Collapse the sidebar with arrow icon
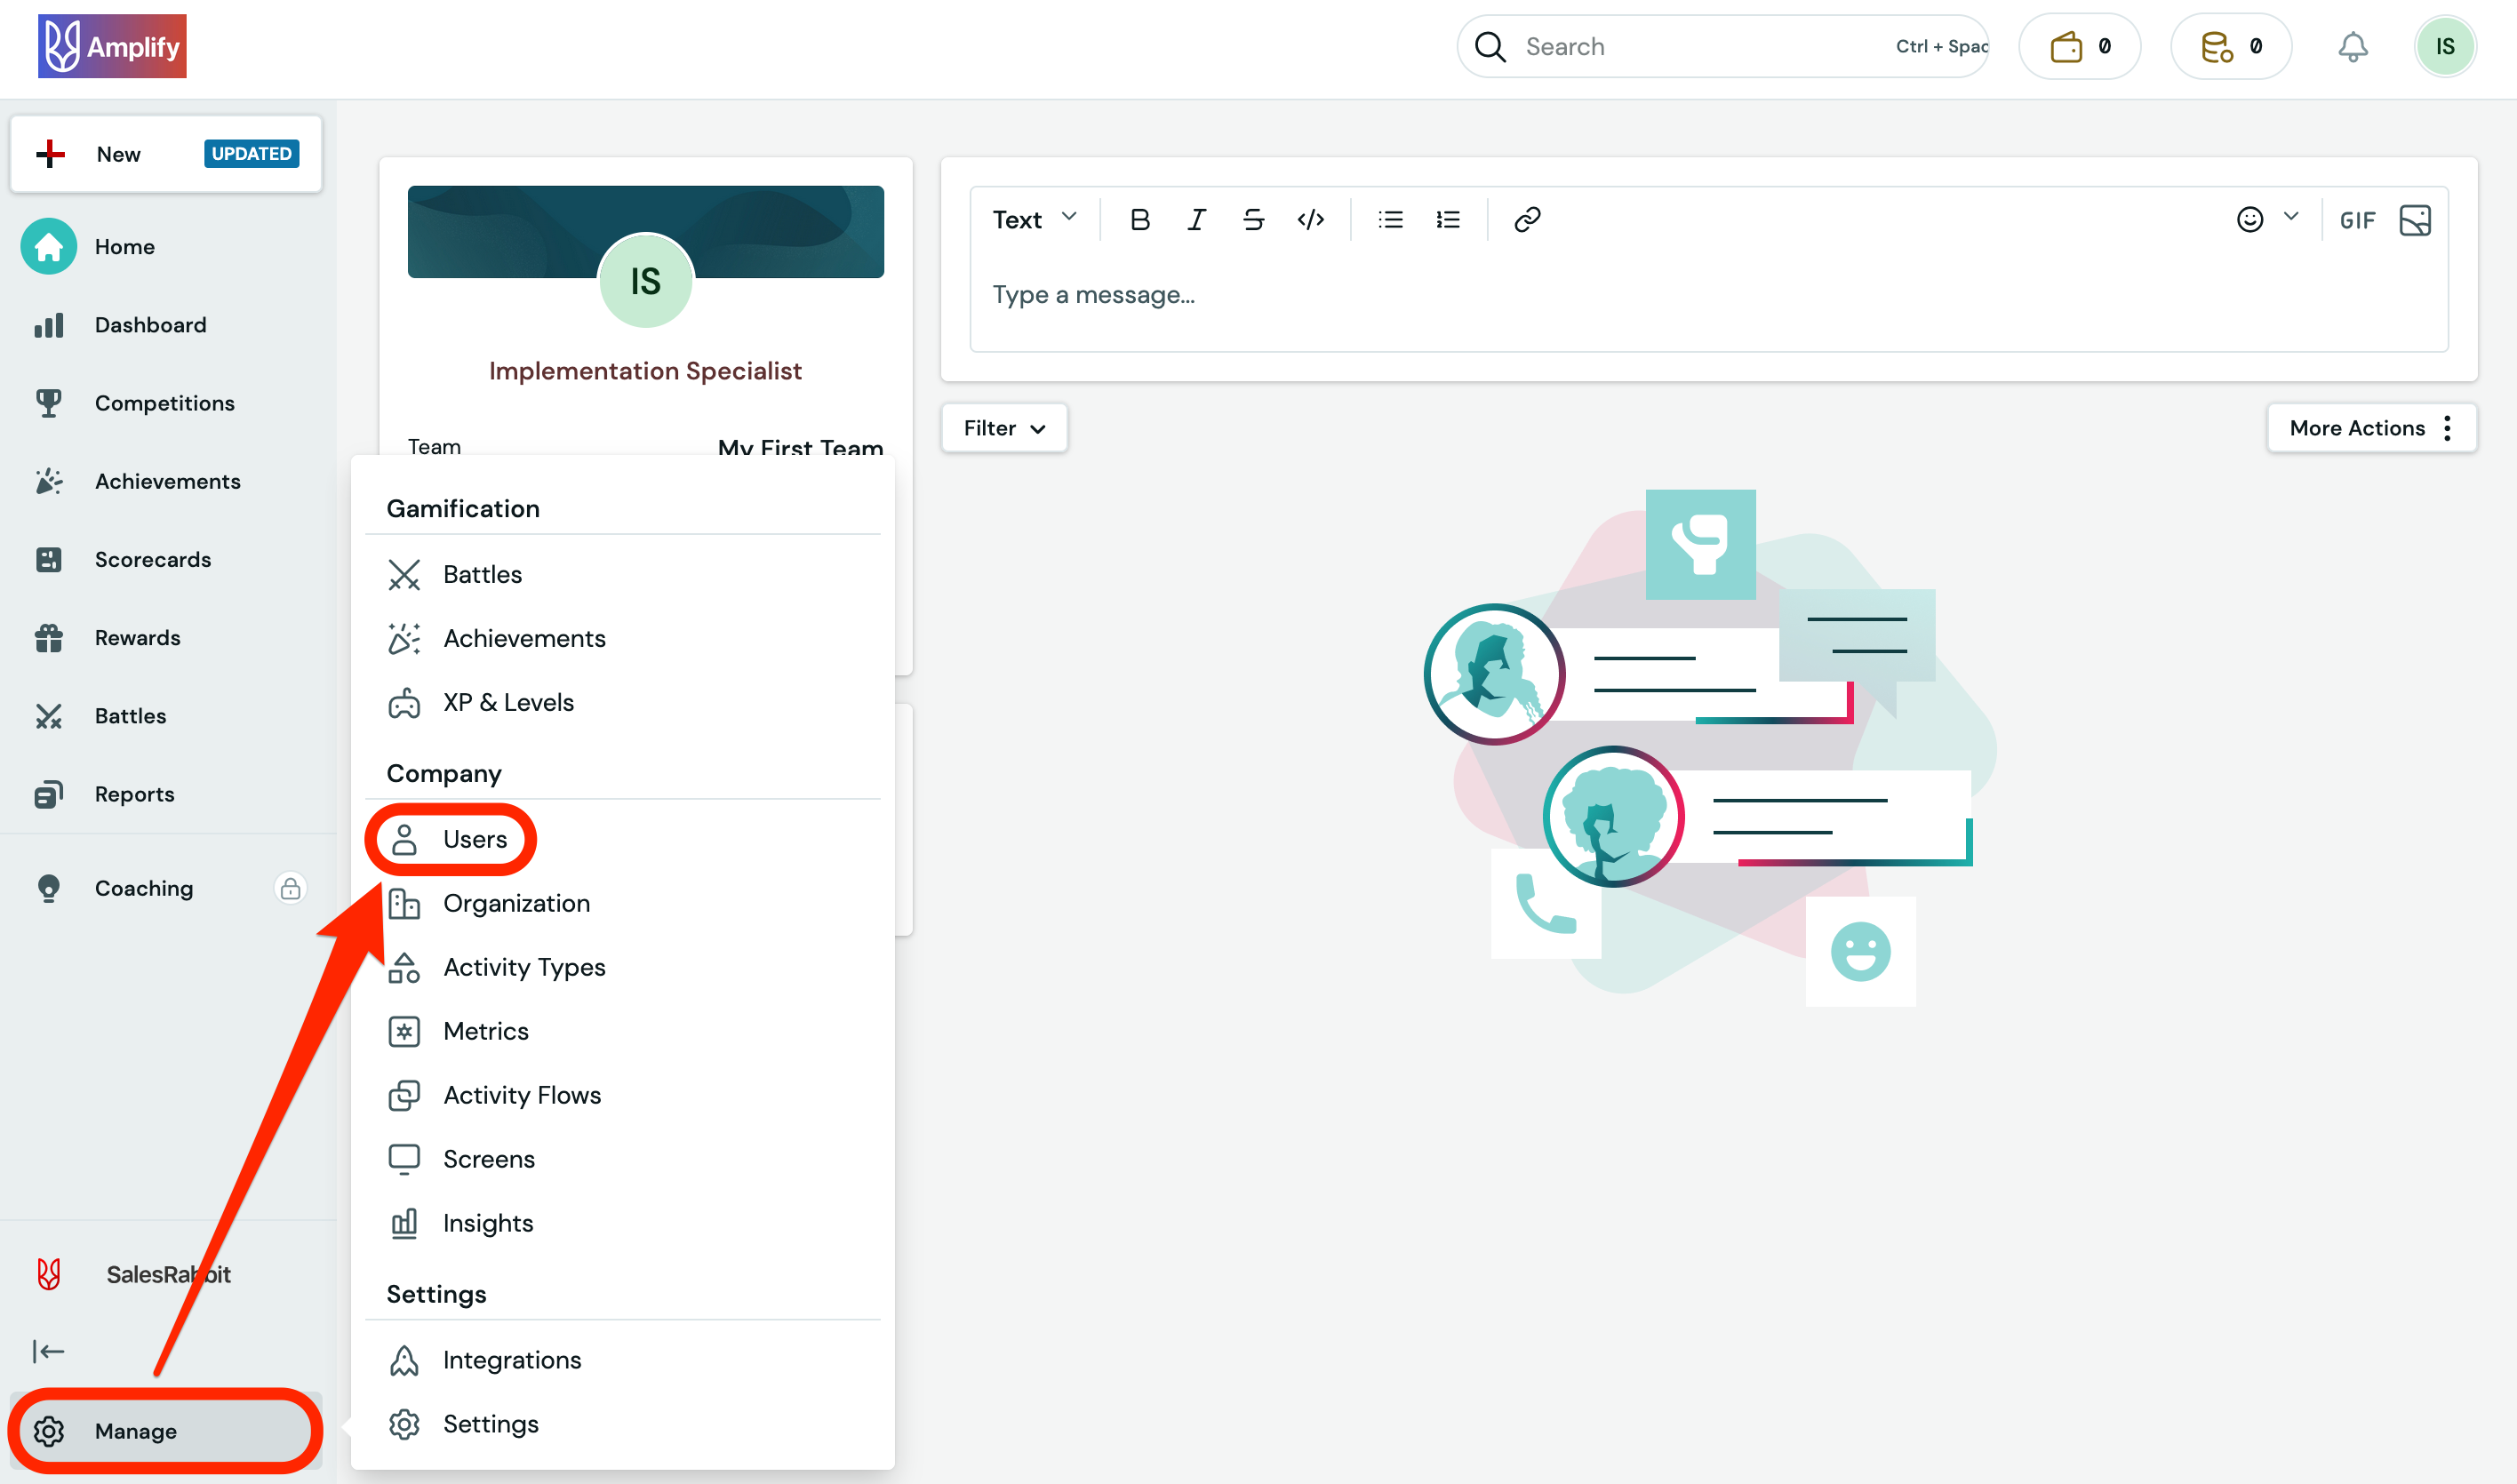 [48, 1351]
